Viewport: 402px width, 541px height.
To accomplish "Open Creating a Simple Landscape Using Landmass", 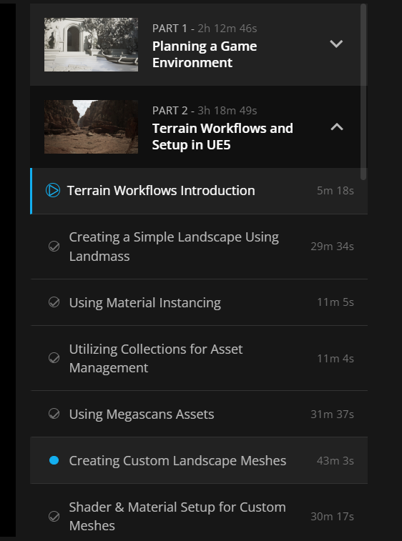I will point(174,247).
